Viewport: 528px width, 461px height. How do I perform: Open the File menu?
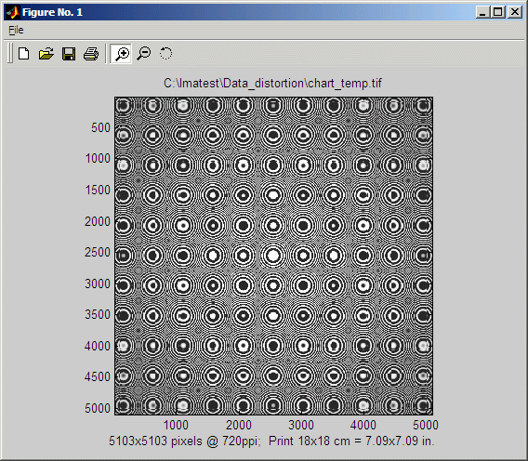(x=16, y=30)
